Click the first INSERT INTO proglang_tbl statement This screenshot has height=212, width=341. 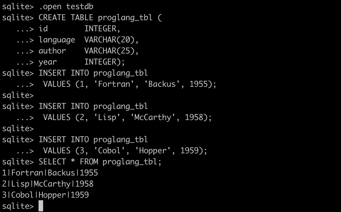click(x=93, y=73)
